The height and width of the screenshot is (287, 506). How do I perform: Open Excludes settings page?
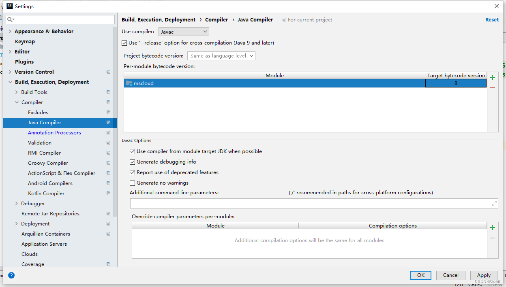[38, 113]
